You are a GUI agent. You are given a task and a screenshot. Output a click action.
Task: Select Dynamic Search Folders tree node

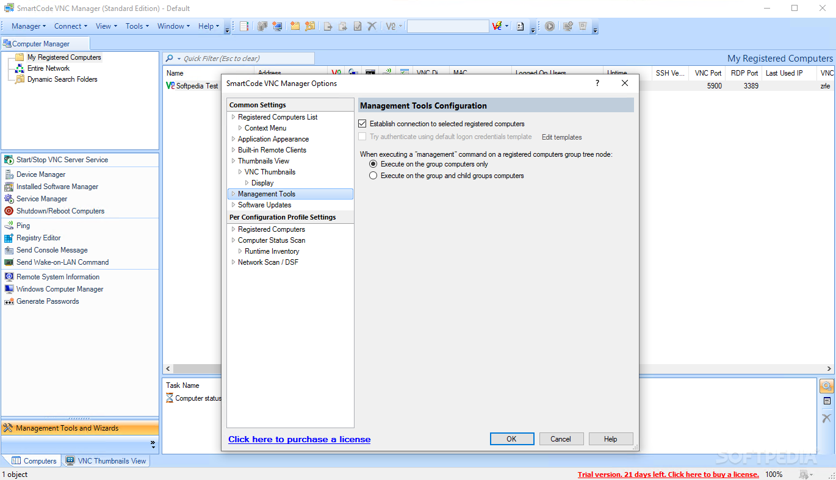click(x=62, y=79)
